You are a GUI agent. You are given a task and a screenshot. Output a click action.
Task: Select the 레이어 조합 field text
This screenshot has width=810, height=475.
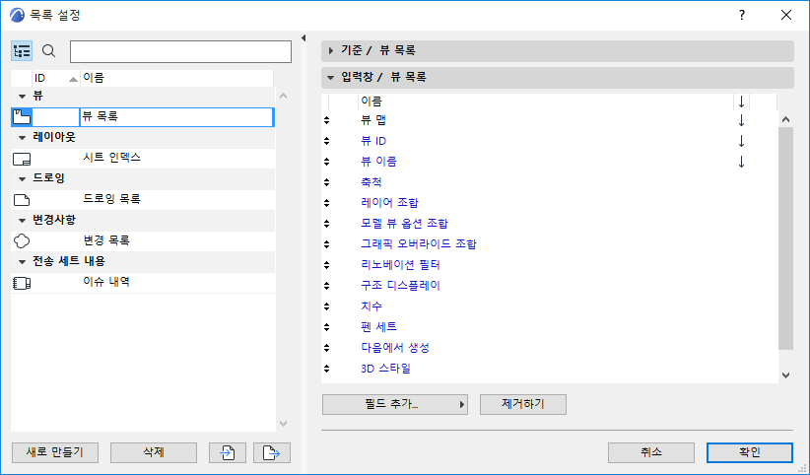[x=389, y=203]
